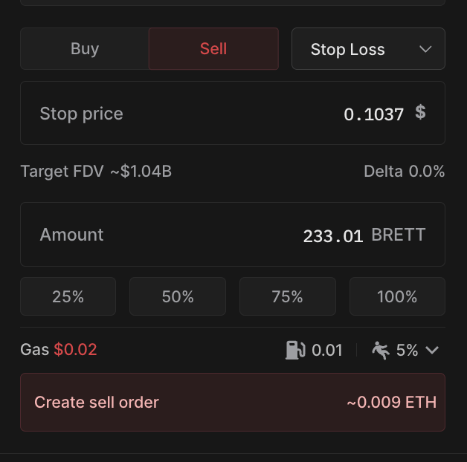Click the 5% slippage value
Image resolution: width=467 pixels, height=462 pixels.
point(407,350)
